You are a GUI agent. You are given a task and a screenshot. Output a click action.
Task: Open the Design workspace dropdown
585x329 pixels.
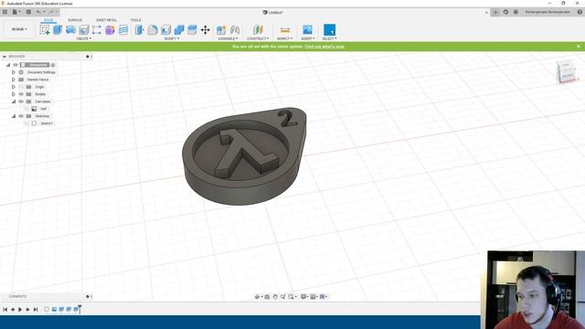tap(19, 29)
